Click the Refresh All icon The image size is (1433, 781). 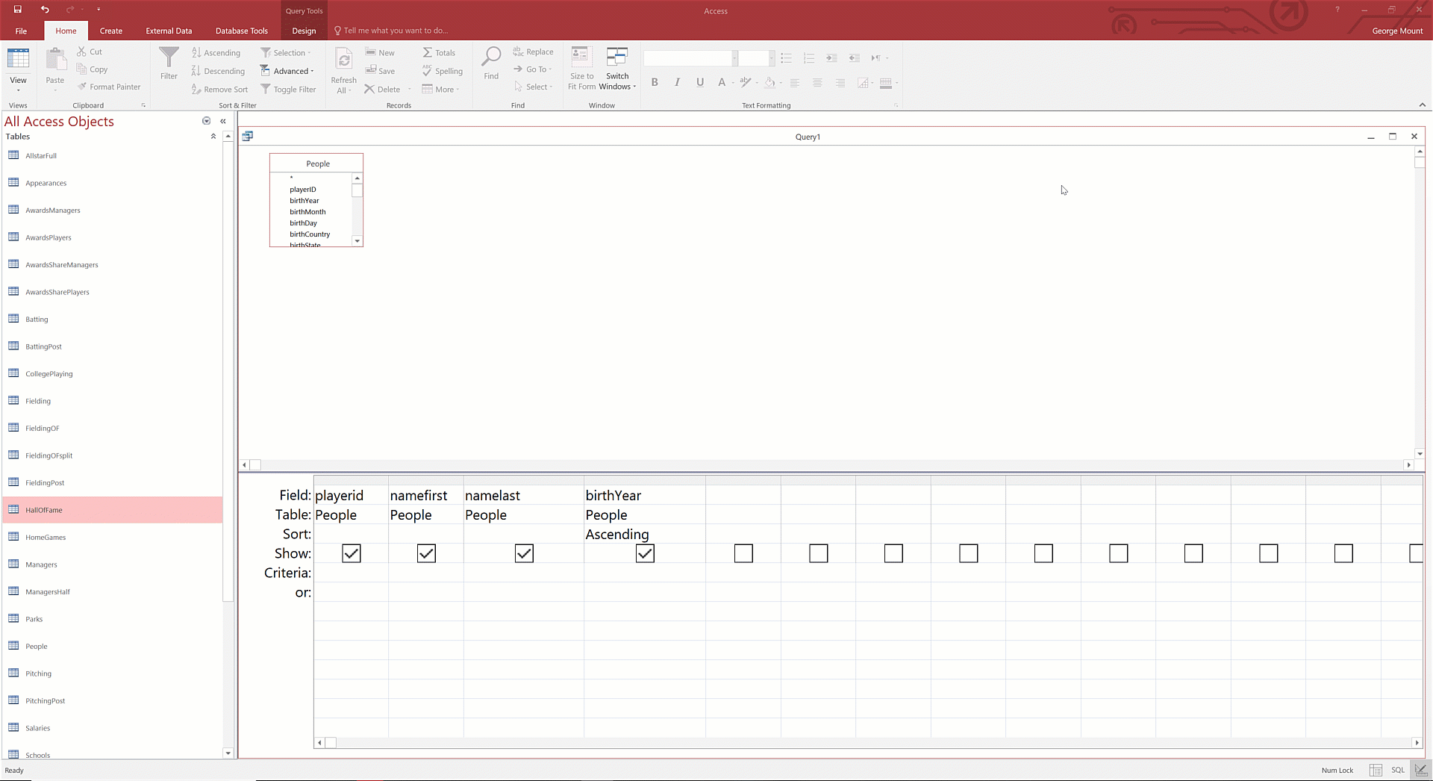click(343, 60)
